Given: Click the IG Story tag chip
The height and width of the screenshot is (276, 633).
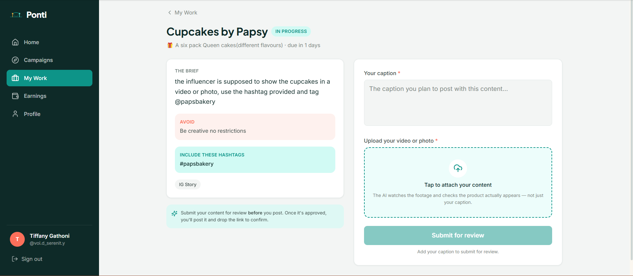Looking at the screenshot, I should click(187, 184).
